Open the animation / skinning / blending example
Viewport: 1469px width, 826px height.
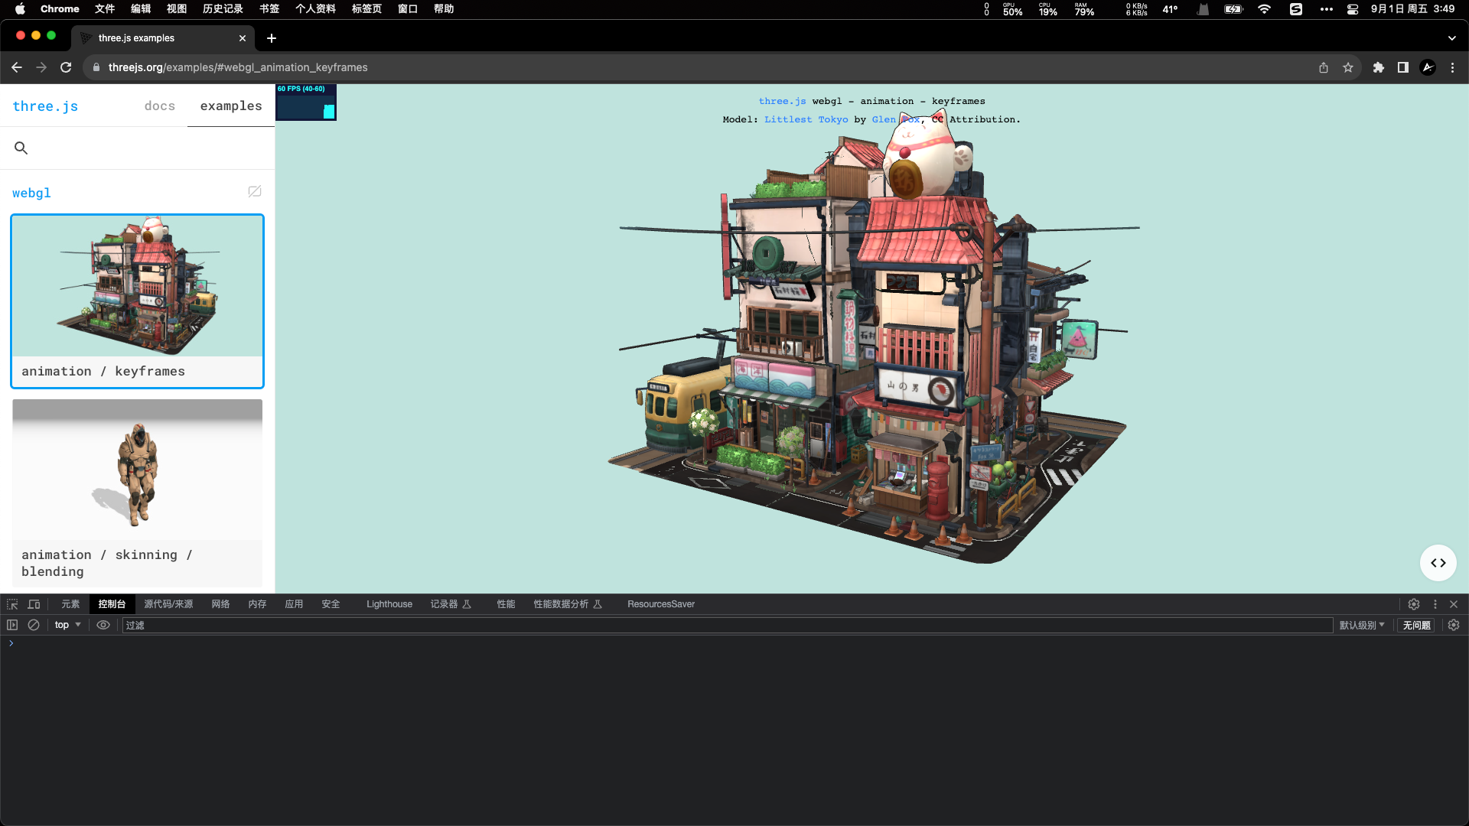pyautogui.click(x=138, y=493)
